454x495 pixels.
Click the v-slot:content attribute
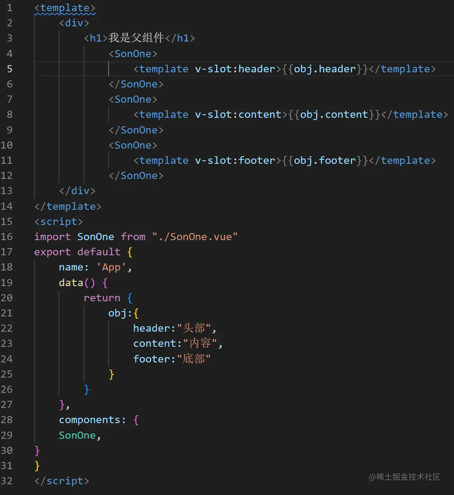238,114
